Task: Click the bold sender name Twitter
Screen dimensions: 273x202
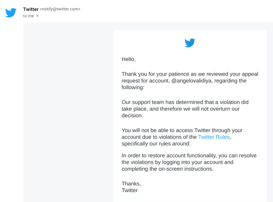Action: pyautogui.click(x=31, y=9)
